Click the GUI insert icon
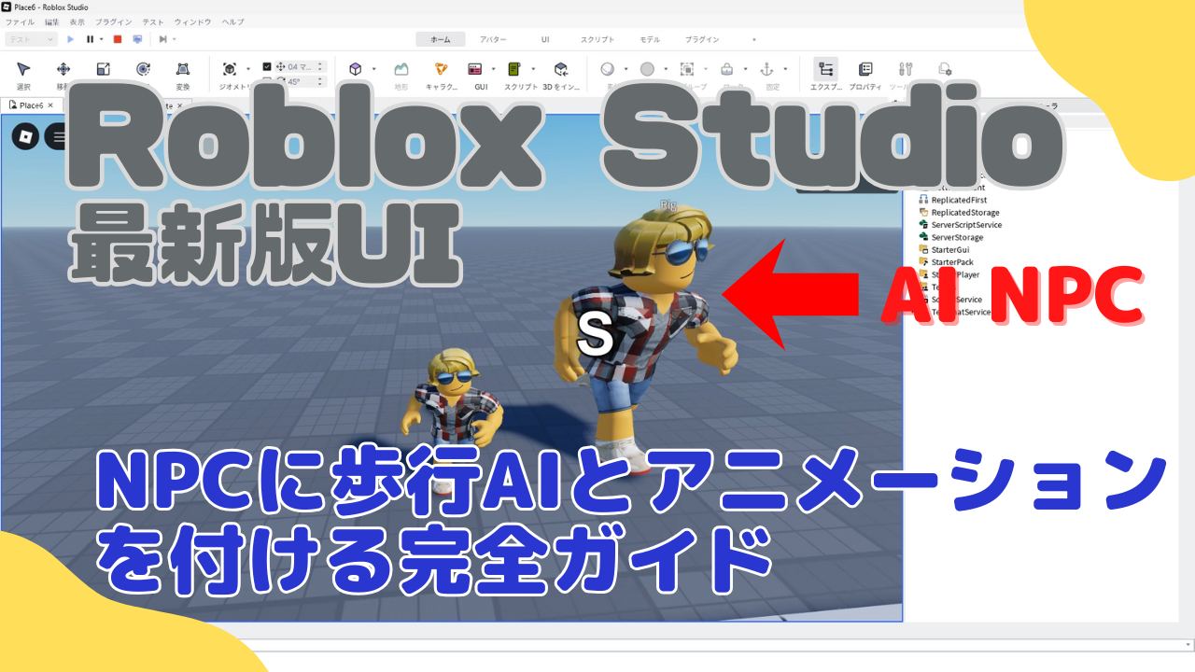The image size is (1195, 672). point(475,69)
